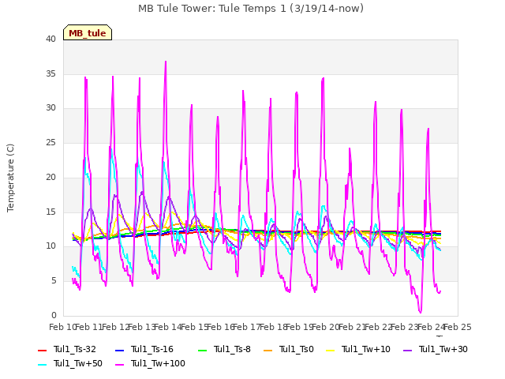
Task: Click the highest magenta peak near Feb 14
Action: click(166, 62)
